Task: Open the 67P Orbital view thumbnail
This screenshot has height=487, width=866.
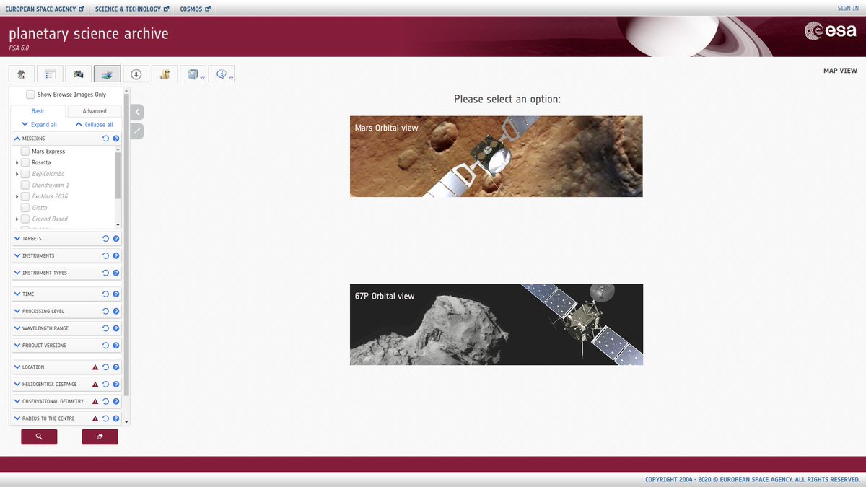Action: coord(496,324)
